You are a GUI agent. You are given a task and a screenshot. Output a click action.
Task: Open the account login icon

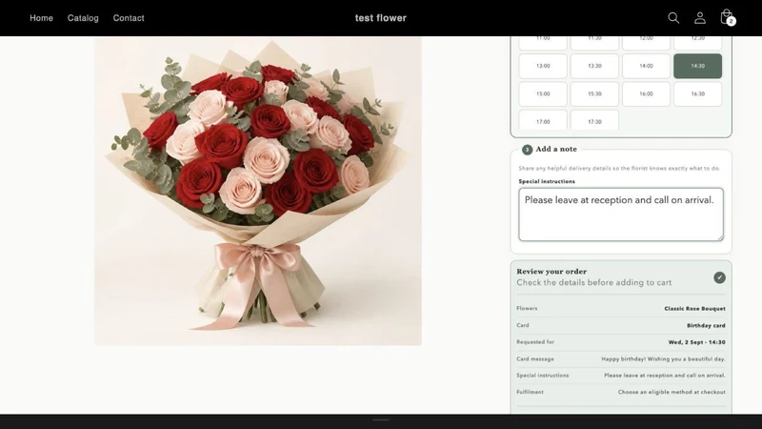pos(700,18)
